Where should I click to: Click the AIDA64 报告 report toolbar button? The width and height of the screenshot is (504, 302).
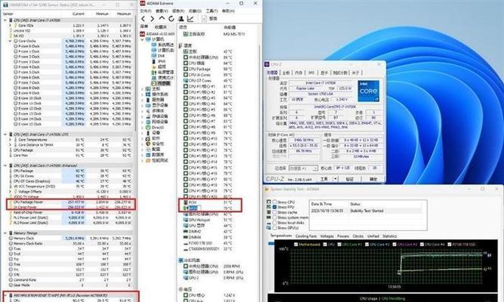pos(209,19)
